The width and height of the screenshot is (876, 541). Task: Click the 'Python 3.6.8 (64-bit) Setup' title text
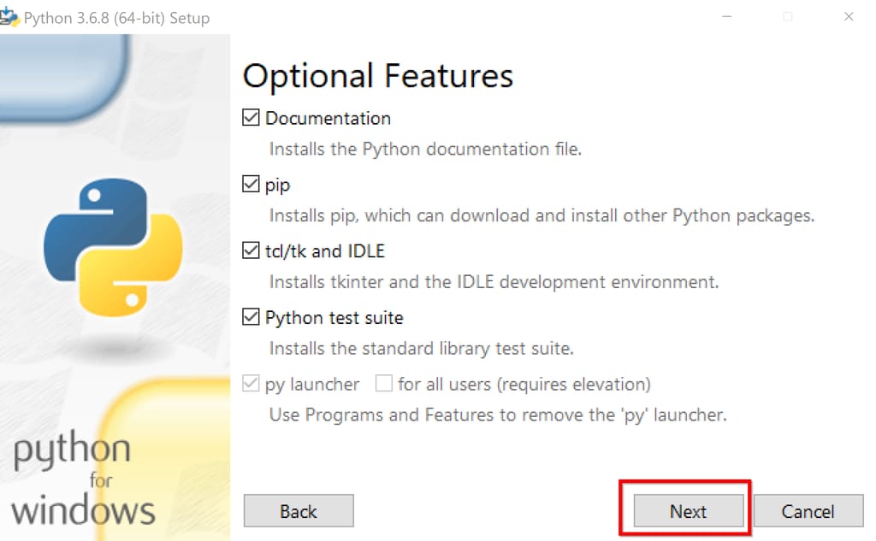[116, 18]
